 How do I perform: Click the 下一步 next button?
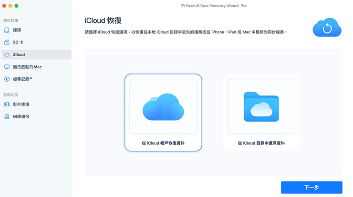tap(311, 187)
